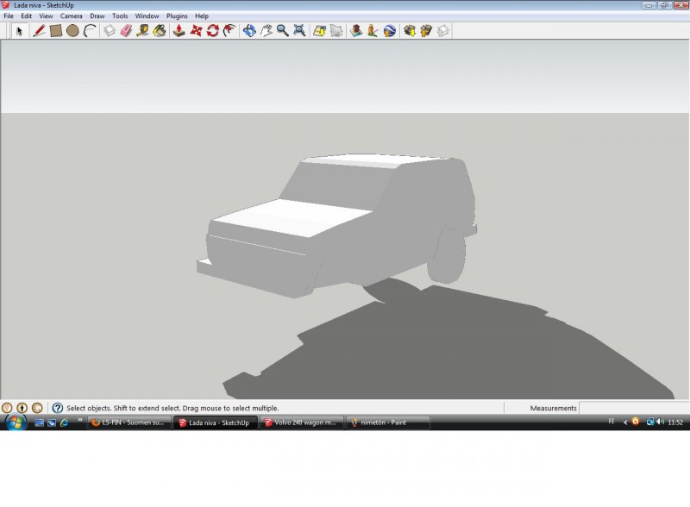Screen dimensions: 690x507
Task: Click Get Current View Google Earth icon
Action: click(x=319, y=31)
